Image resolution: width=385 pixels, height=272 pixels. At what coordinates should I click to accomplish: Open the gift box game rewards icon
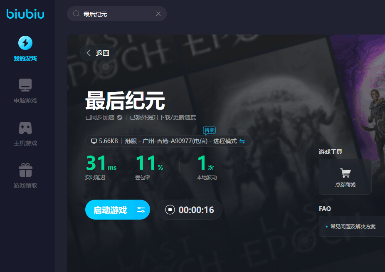25,170
